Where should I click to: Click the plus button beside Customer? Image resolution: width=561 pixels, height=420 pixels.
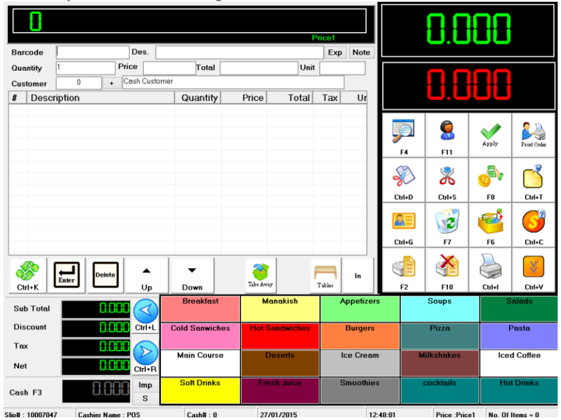112,83
